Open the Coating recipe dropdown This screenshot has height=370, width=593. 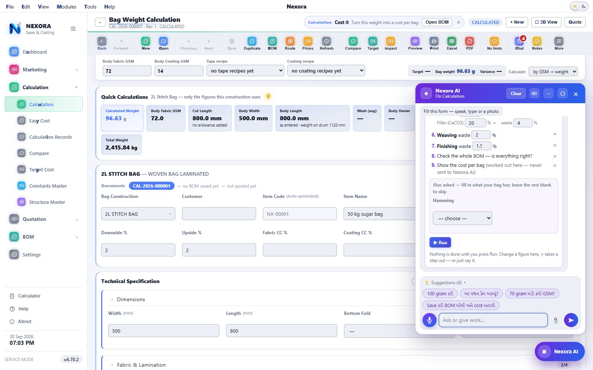pyautogui.click(x=326, y=71)
